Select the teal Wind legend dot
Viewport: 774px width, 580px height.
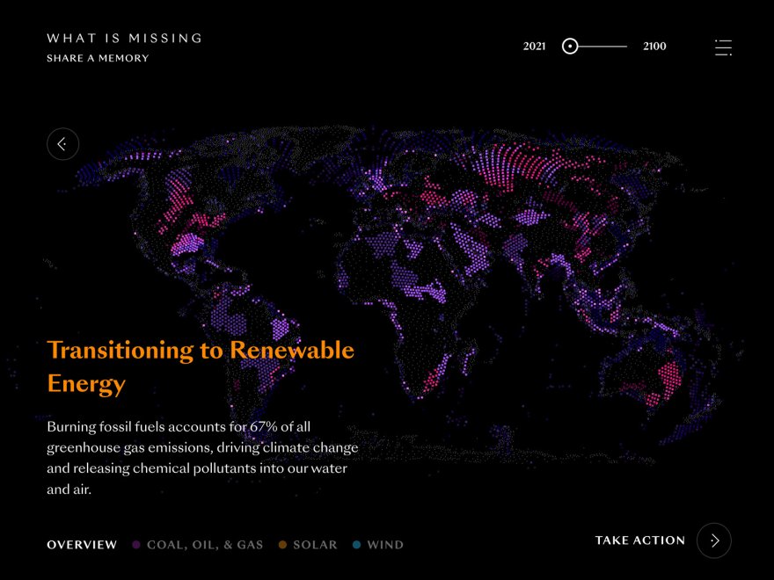[x=355, y=544]
